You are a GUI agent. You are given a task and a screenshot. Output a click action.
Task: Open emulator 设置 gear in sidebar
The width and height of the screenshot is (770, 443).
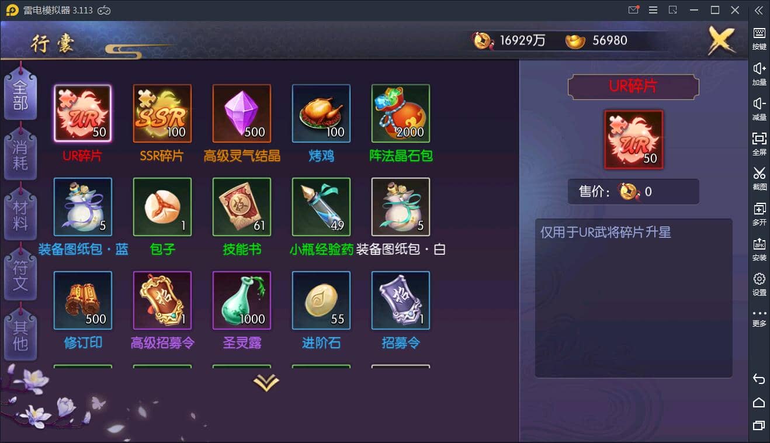759,283
